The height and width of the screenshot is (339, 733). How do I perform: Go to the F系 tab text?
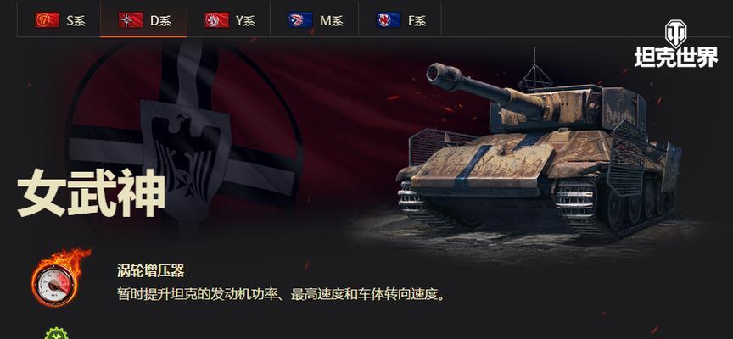417,21
